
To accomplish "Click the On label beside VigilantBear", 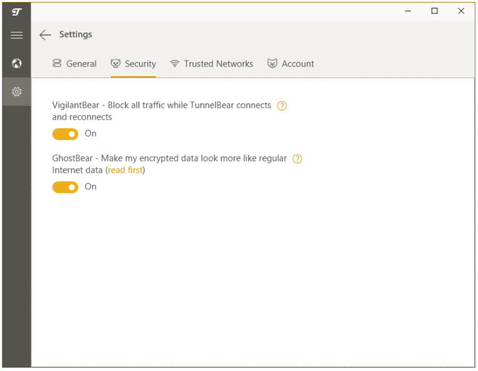I will click(x=91, y=134).
